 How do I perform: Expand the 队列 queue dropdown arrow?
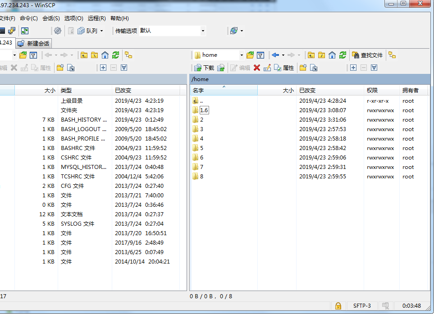click(x=101, y=31)
